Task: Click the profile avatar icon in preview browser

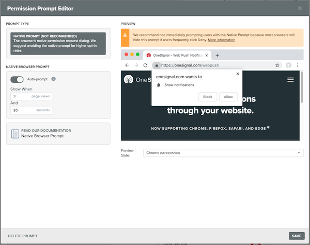Action: (x=288, y=65)
